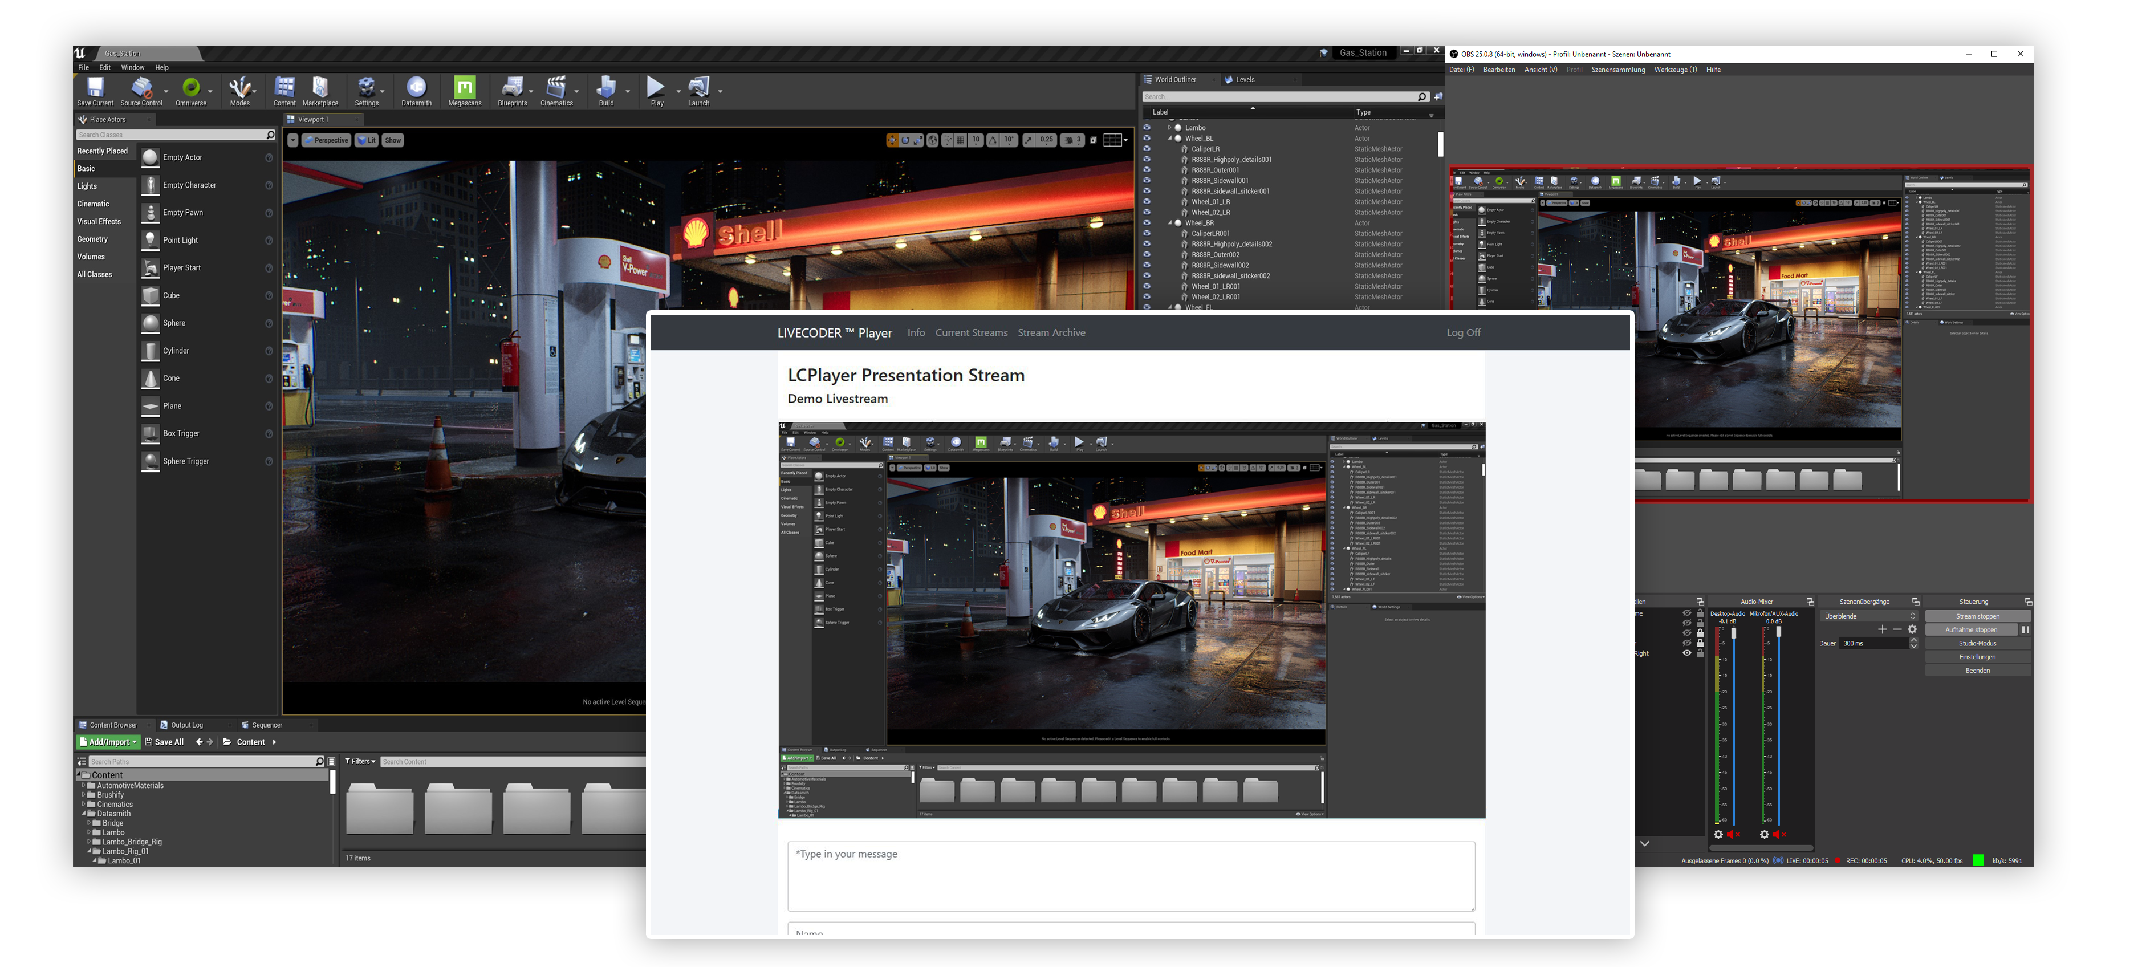Viewport: 2146px width, 967px height.
Task: Add a scene transition with plus icon
Action: [x=1883, y=629]
